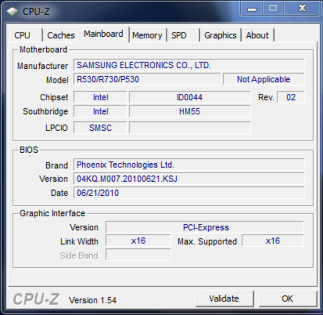Click the empty Side Band field
323x315 pixels.
pyautogui.click(x=138, y=255)
